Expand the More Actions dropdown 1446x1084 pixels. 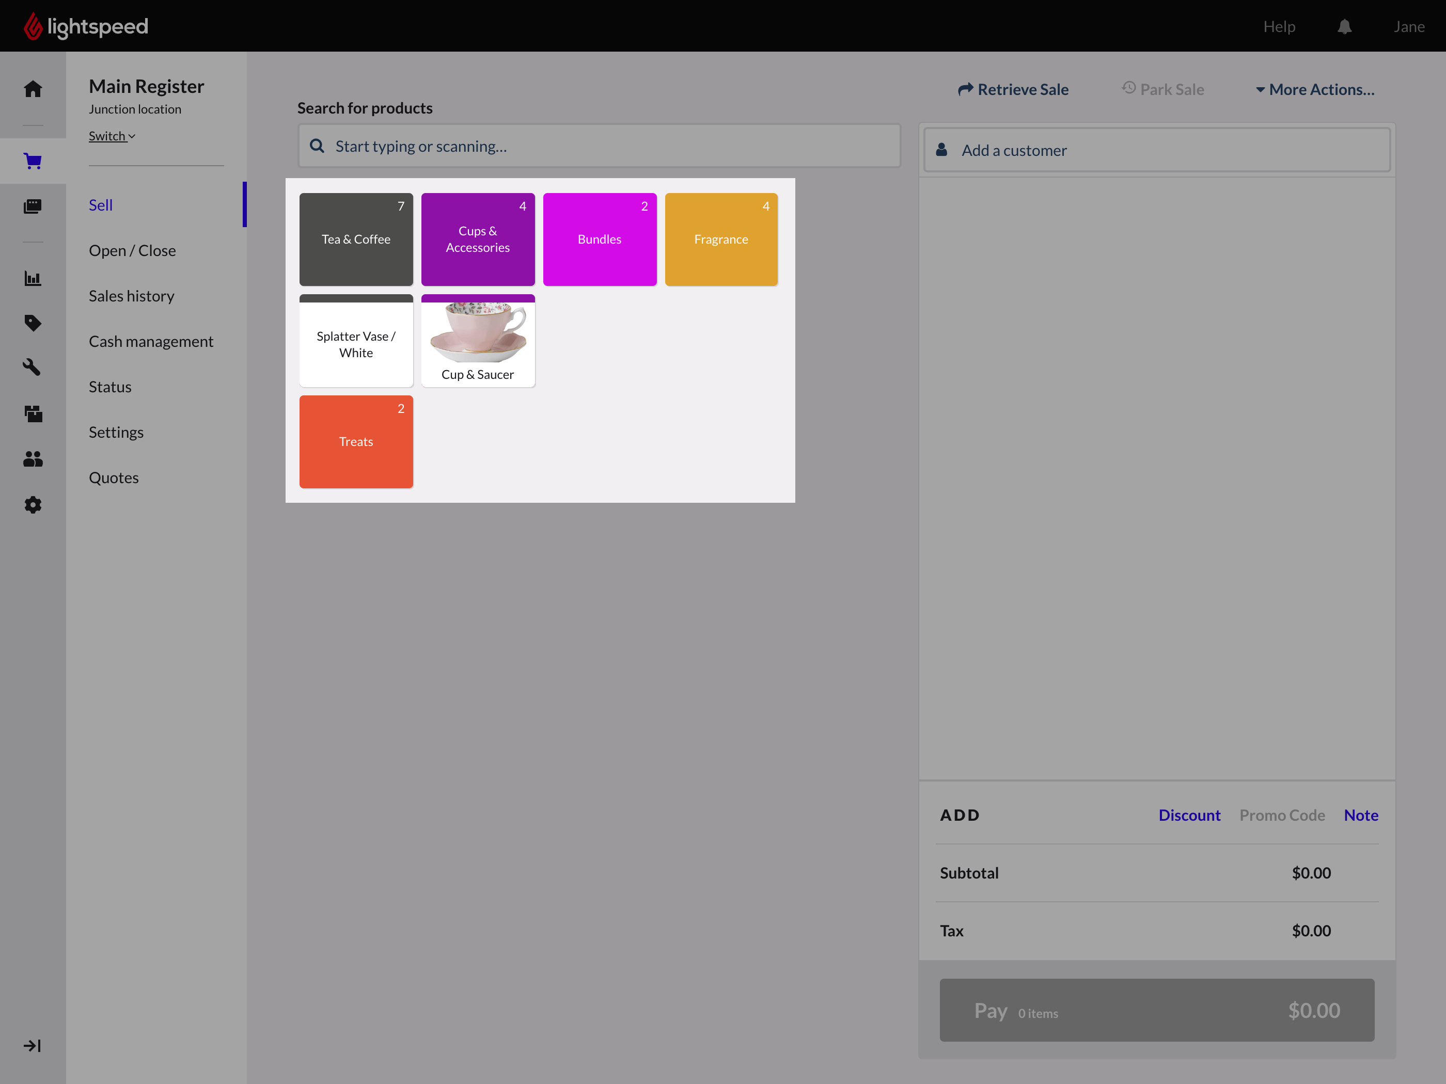coord(1315,89)
